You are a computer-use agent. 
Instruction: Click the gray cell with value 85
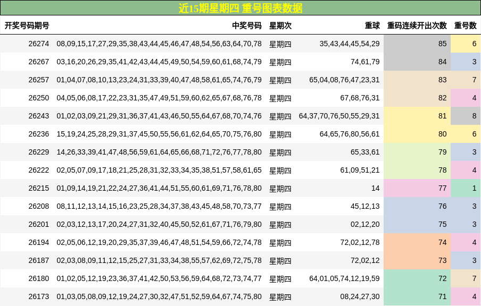tap(417, 44)
